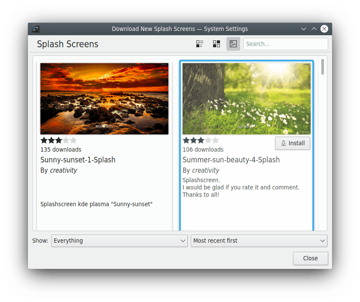Viewport: 360px width, 302px height.
Task: Open the Show filter dropdown set to Everything
Action: (119, 241)
